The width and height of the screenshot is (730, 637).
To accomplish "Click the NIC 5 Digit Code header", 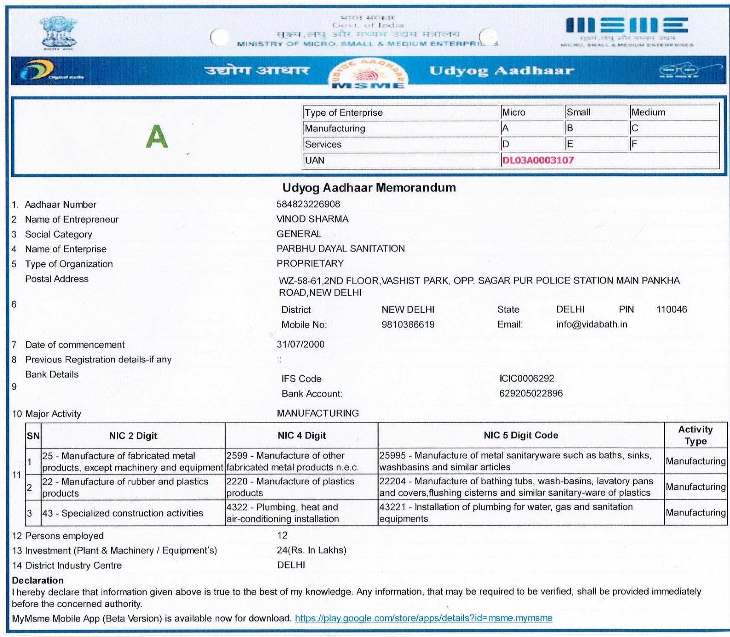I will [520, 435].
